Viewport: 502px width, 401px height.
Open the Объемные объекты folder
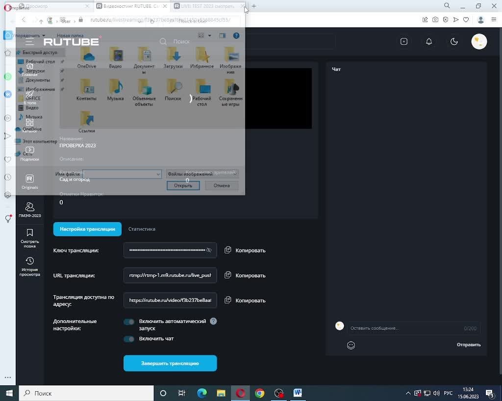coord(144,93)
